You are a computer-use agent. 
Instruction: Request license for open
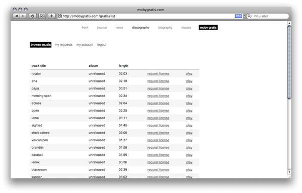pyautogui.click(x=158, y=111)
